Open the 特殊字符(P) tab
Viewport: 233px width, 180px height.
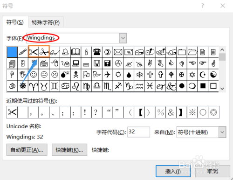pos(46,22)
